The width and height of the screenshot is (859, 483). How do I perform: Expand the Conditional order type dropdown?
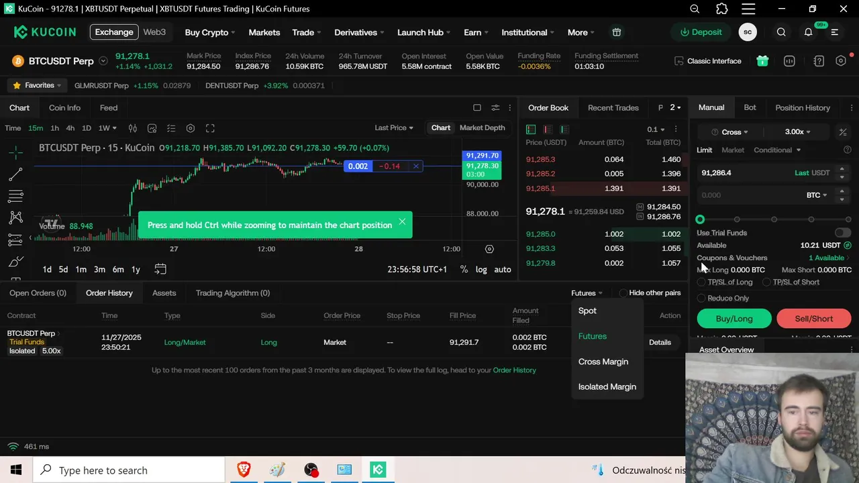point(777,150)
